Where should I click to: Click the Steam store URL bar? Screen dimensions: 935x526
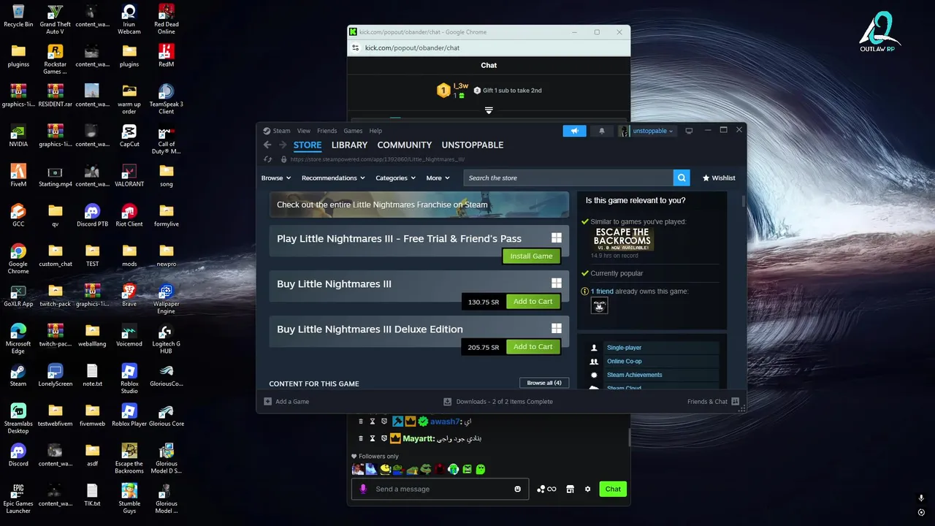377,159
